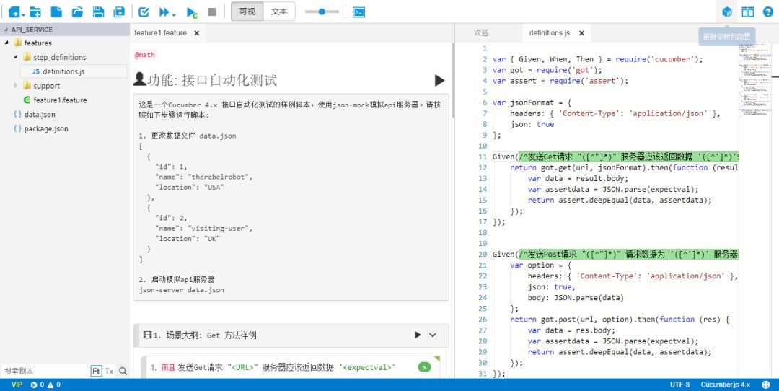Click the validate script checkmark icon

coord(144,12)
